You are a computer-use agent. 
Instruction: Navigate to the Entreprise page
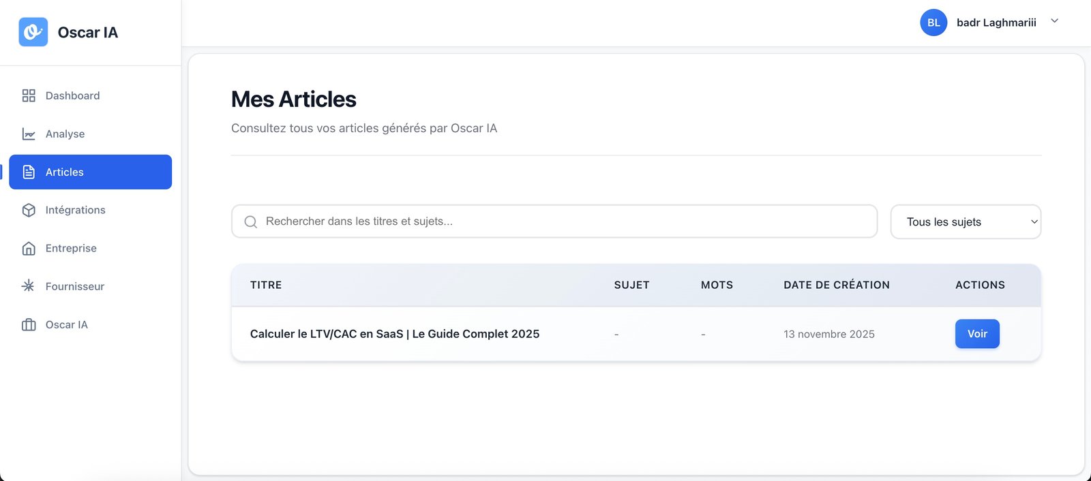pyautogui.click(x=70, y=248)
